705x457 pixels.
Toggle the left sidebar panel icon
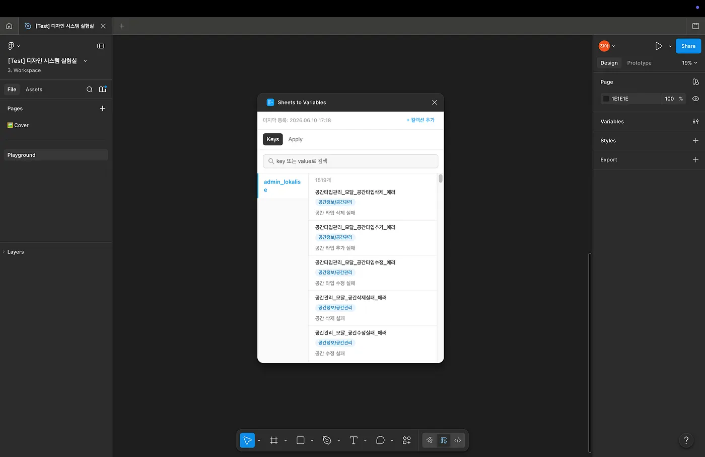tap(101, 46)
